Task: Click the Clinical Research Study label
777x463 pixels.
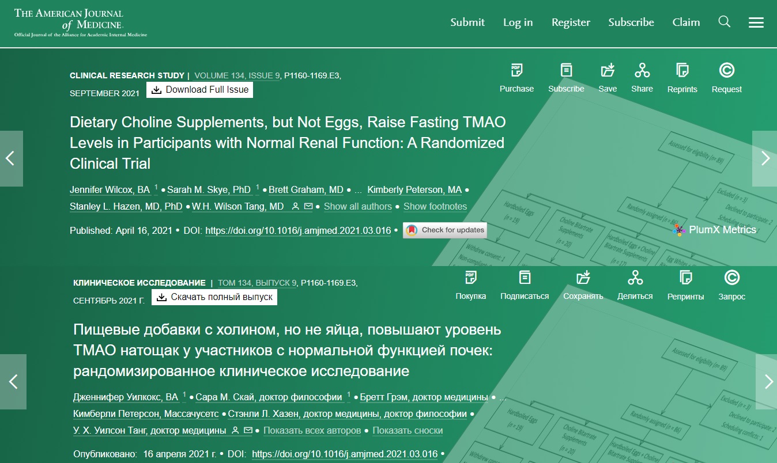Action: [x=127, y=75]
